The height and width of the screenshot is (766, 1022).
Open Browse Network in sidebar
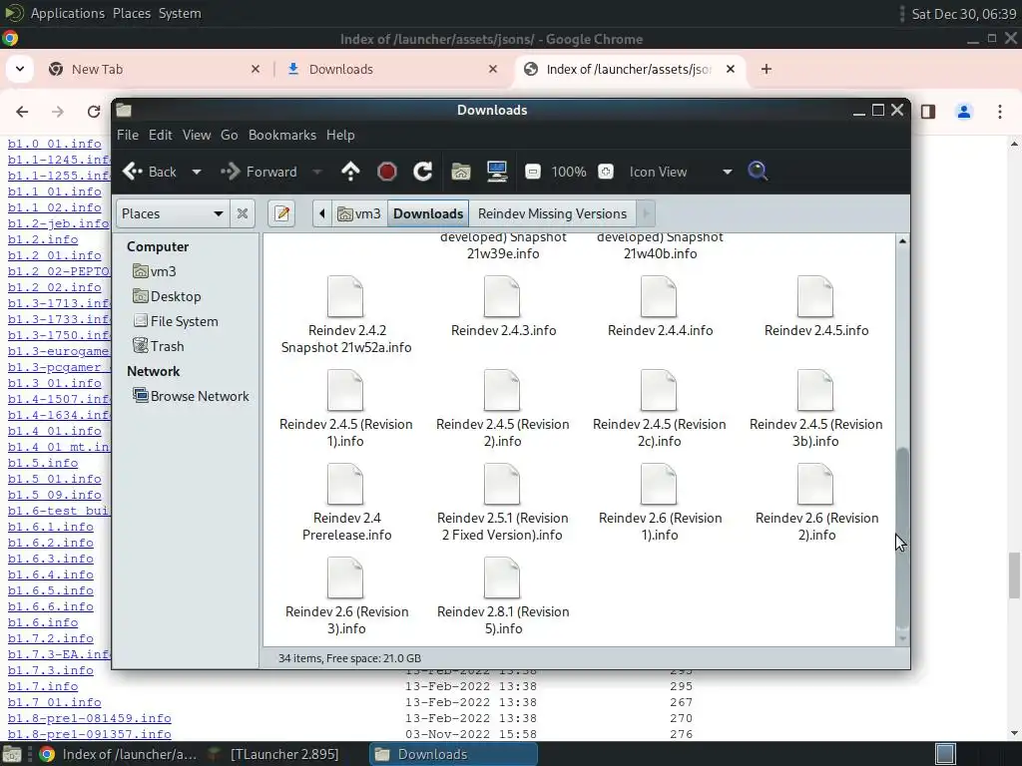(x=191, y=396)
